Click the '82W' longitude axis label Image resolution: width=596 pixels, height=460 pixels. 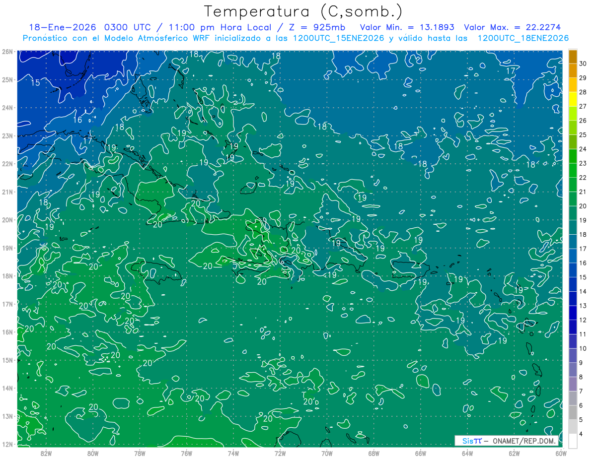click(x=46, y=453)
